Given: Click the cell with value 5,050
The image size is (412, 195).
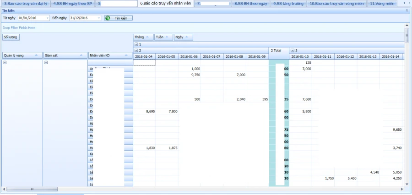Looking at the screenshot, I should (x=391, y=172).
